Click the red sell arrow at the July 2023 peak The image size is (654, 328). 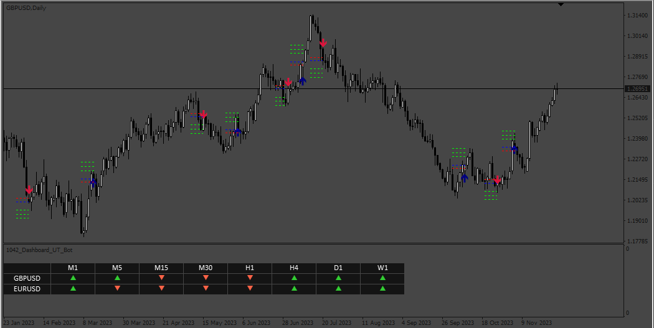tap(323, 43)
